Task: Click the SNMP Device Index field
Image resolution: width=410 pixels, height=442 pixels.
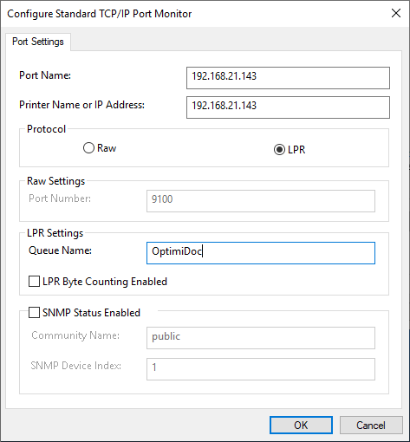Action: pyautogui.click(x=261, y=369)
